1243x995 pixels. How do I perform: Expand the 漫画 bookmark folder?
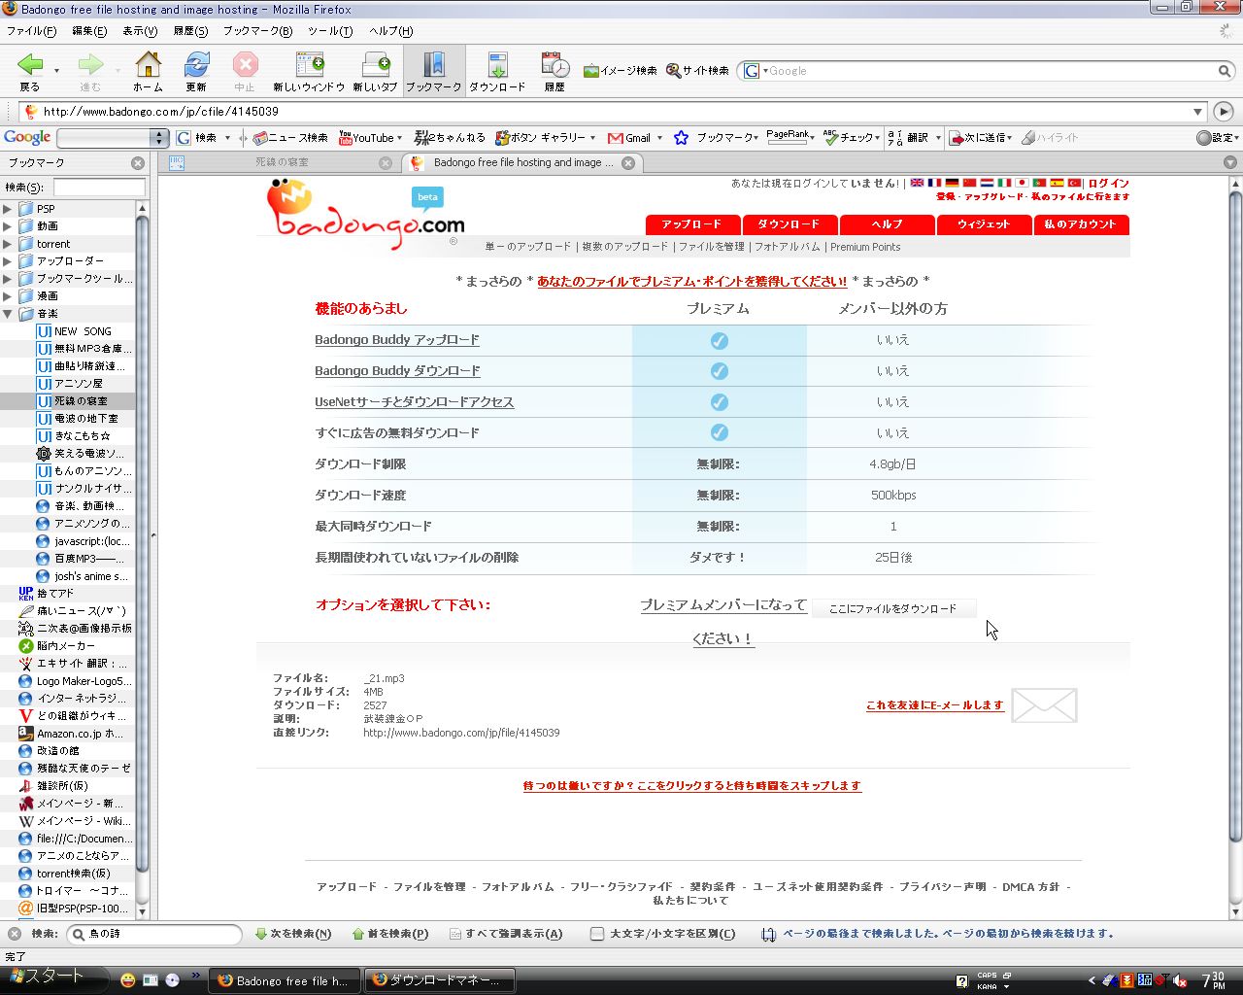(x=8, y=296)
